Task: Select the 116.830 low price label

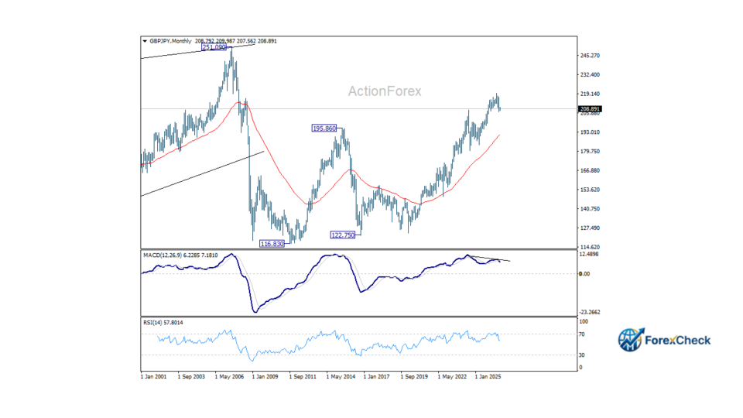Action: tap(272, 244)
